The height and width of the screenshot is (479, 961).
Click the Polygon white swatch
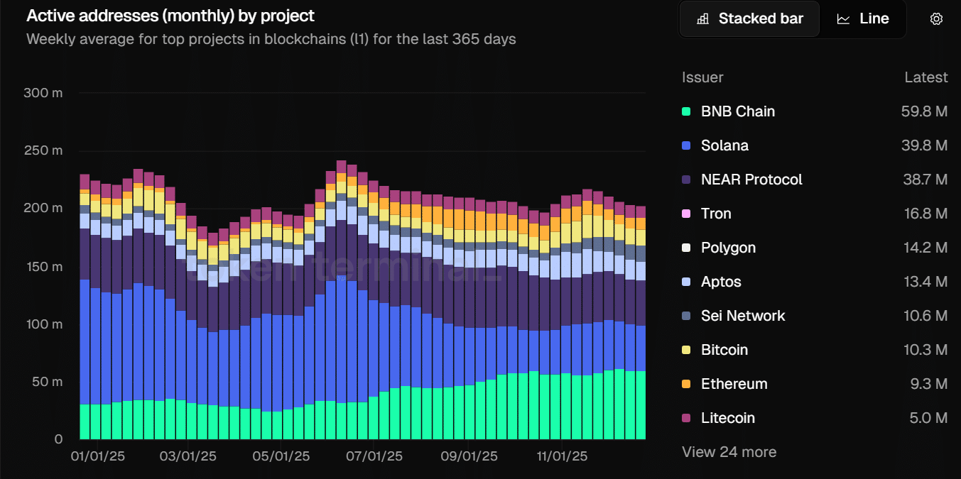[686, 248]
